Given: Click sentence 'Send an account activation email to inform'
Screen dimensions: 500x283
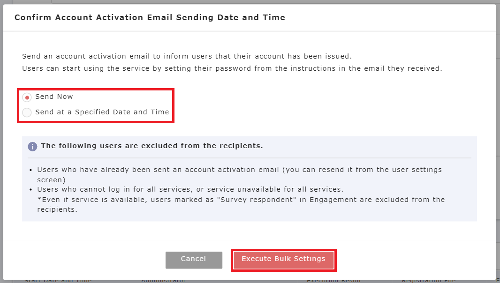Looking at the screenshot, I should tap(186, 56).
